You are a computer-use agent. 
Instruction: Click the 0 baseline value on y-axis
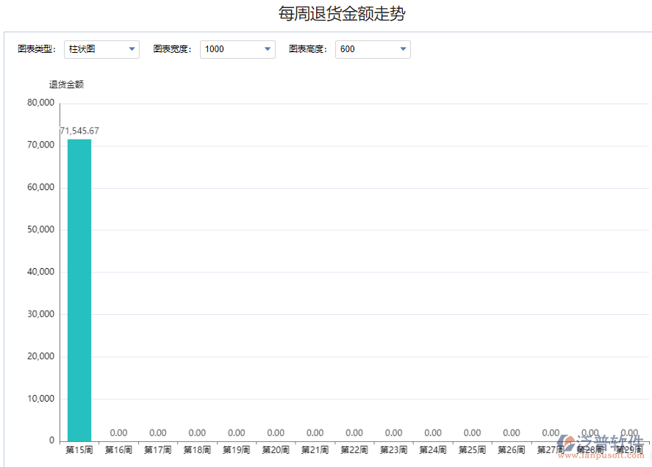point(52,439)
